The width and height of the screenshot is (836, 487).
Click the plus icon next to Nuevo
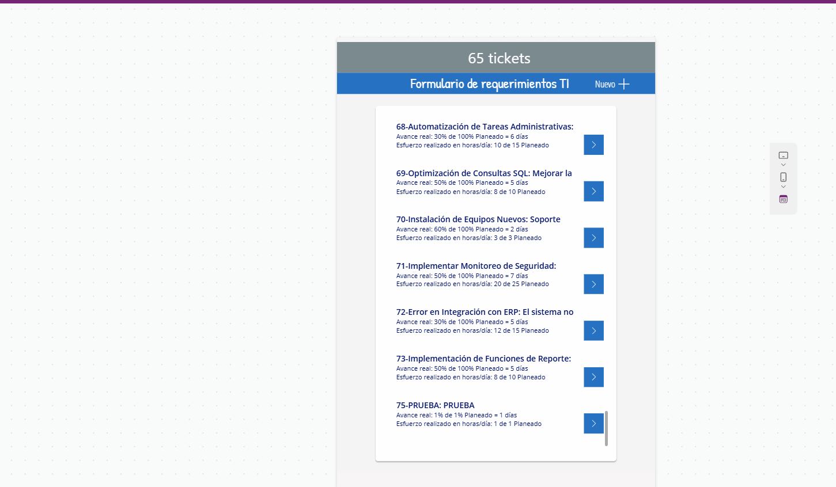pyautogui.click(x=625, y=83)
